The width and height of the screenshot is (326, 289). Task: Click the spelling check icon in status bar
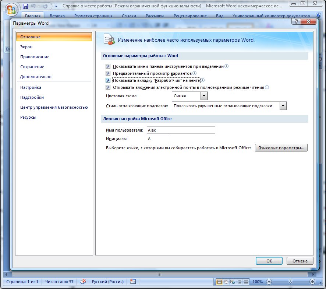(83, 282)
